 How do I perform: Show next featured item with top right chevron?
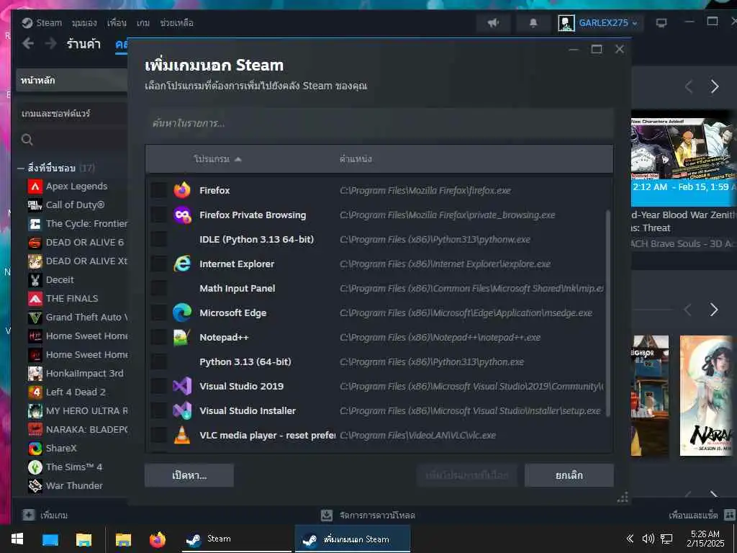click(715, 86)
